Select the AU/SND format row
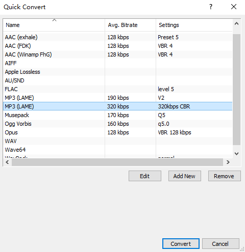 (x=117, y=80)
